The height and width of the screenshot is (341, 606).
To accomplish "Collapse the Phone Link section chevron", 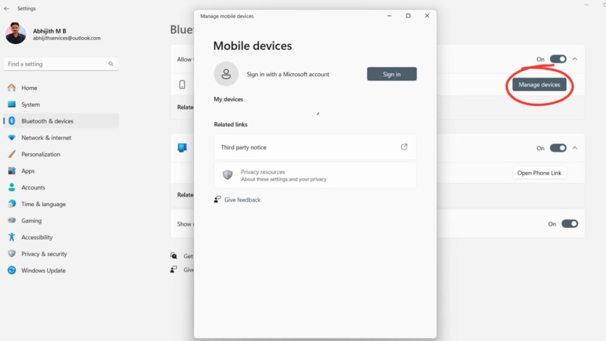I will pyautogui.click(x=575, y=148).
